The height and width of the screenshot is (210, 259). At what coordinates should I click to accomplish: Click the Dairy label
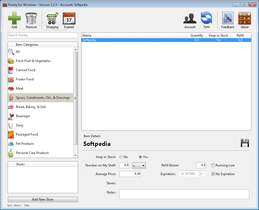coord(20,125)
